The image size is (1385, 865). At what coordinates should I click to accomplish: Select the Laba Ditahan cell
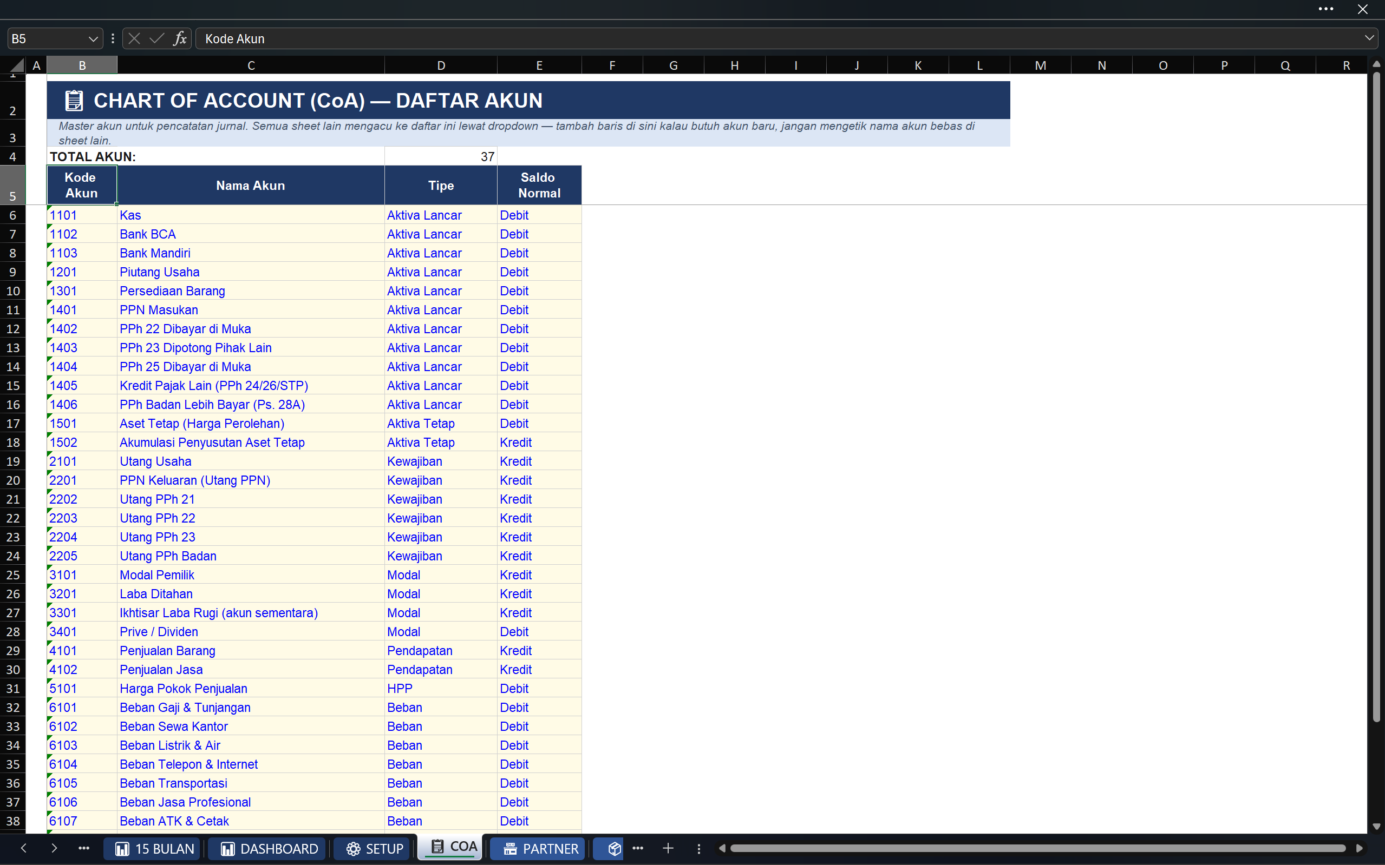tap(250, 594)
